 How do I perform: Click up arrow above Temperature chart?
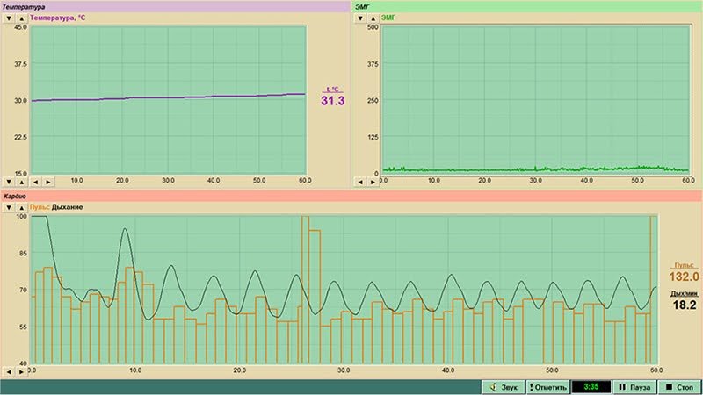[x=21, y=18]
